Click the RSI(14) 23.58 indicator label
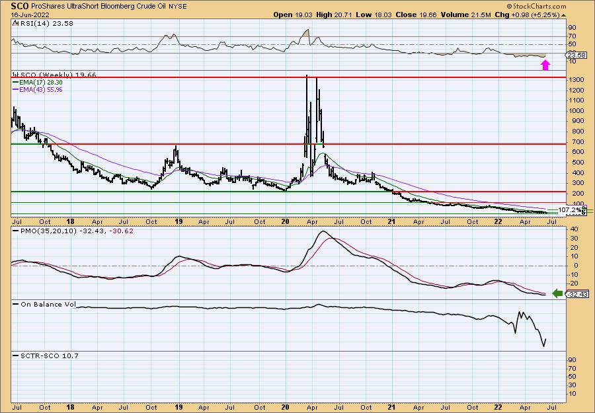This screenshot has width=595, height=413. tap(47, 23)
